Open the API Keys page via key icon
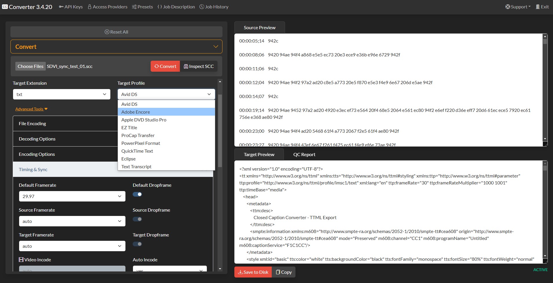This screenshot has width=553, height=283. coord(61,7)
